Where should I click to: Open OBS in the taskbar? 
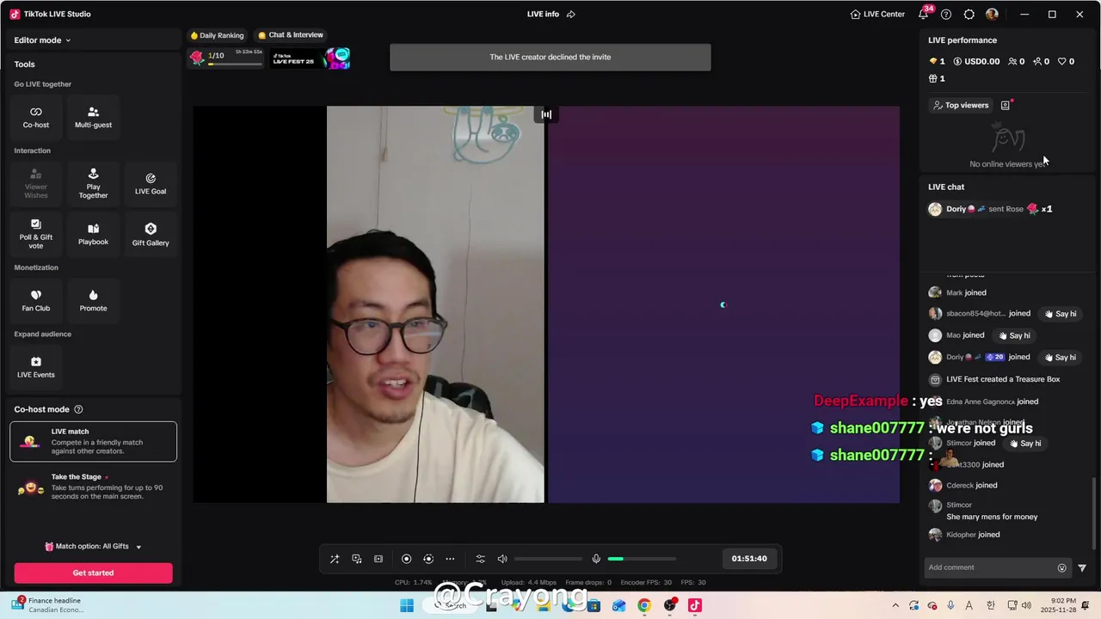669,605
